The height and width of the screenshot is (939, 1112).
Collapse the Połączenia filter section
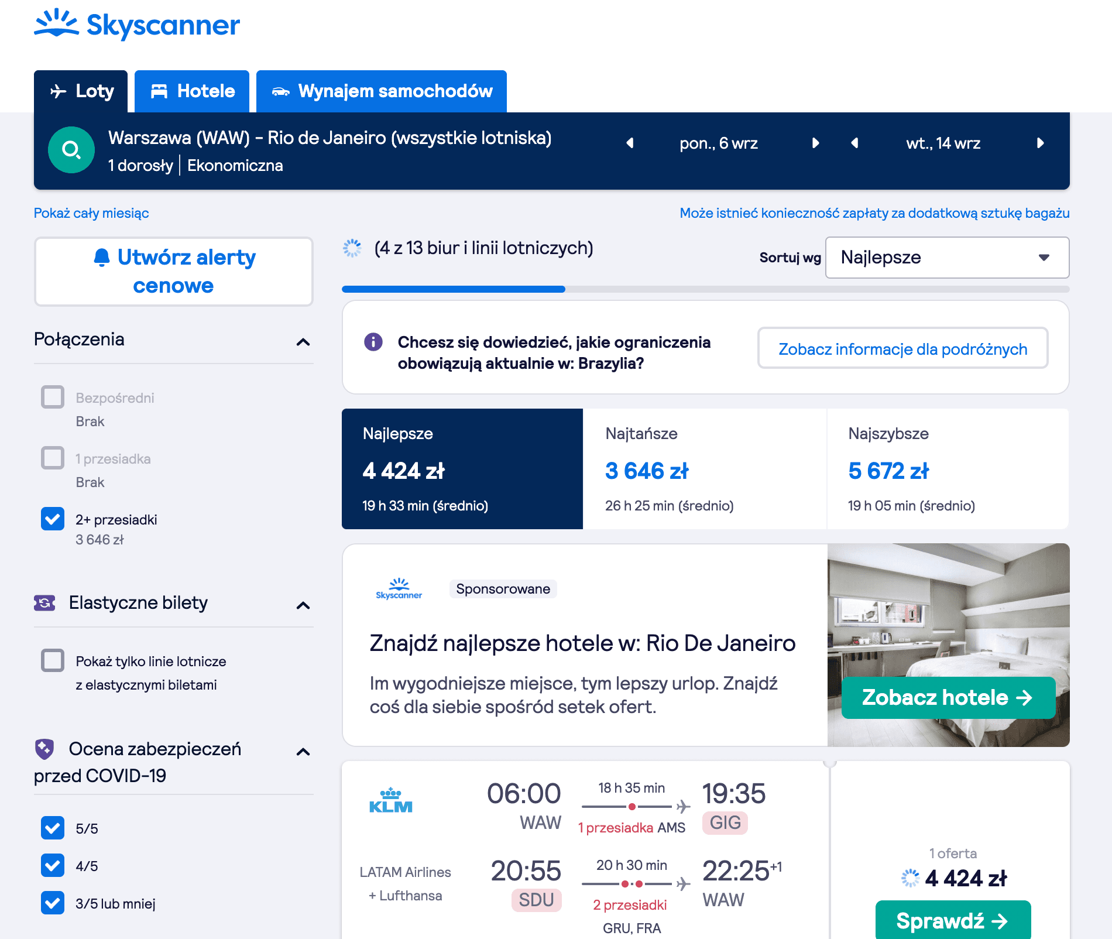pos(303,342)
